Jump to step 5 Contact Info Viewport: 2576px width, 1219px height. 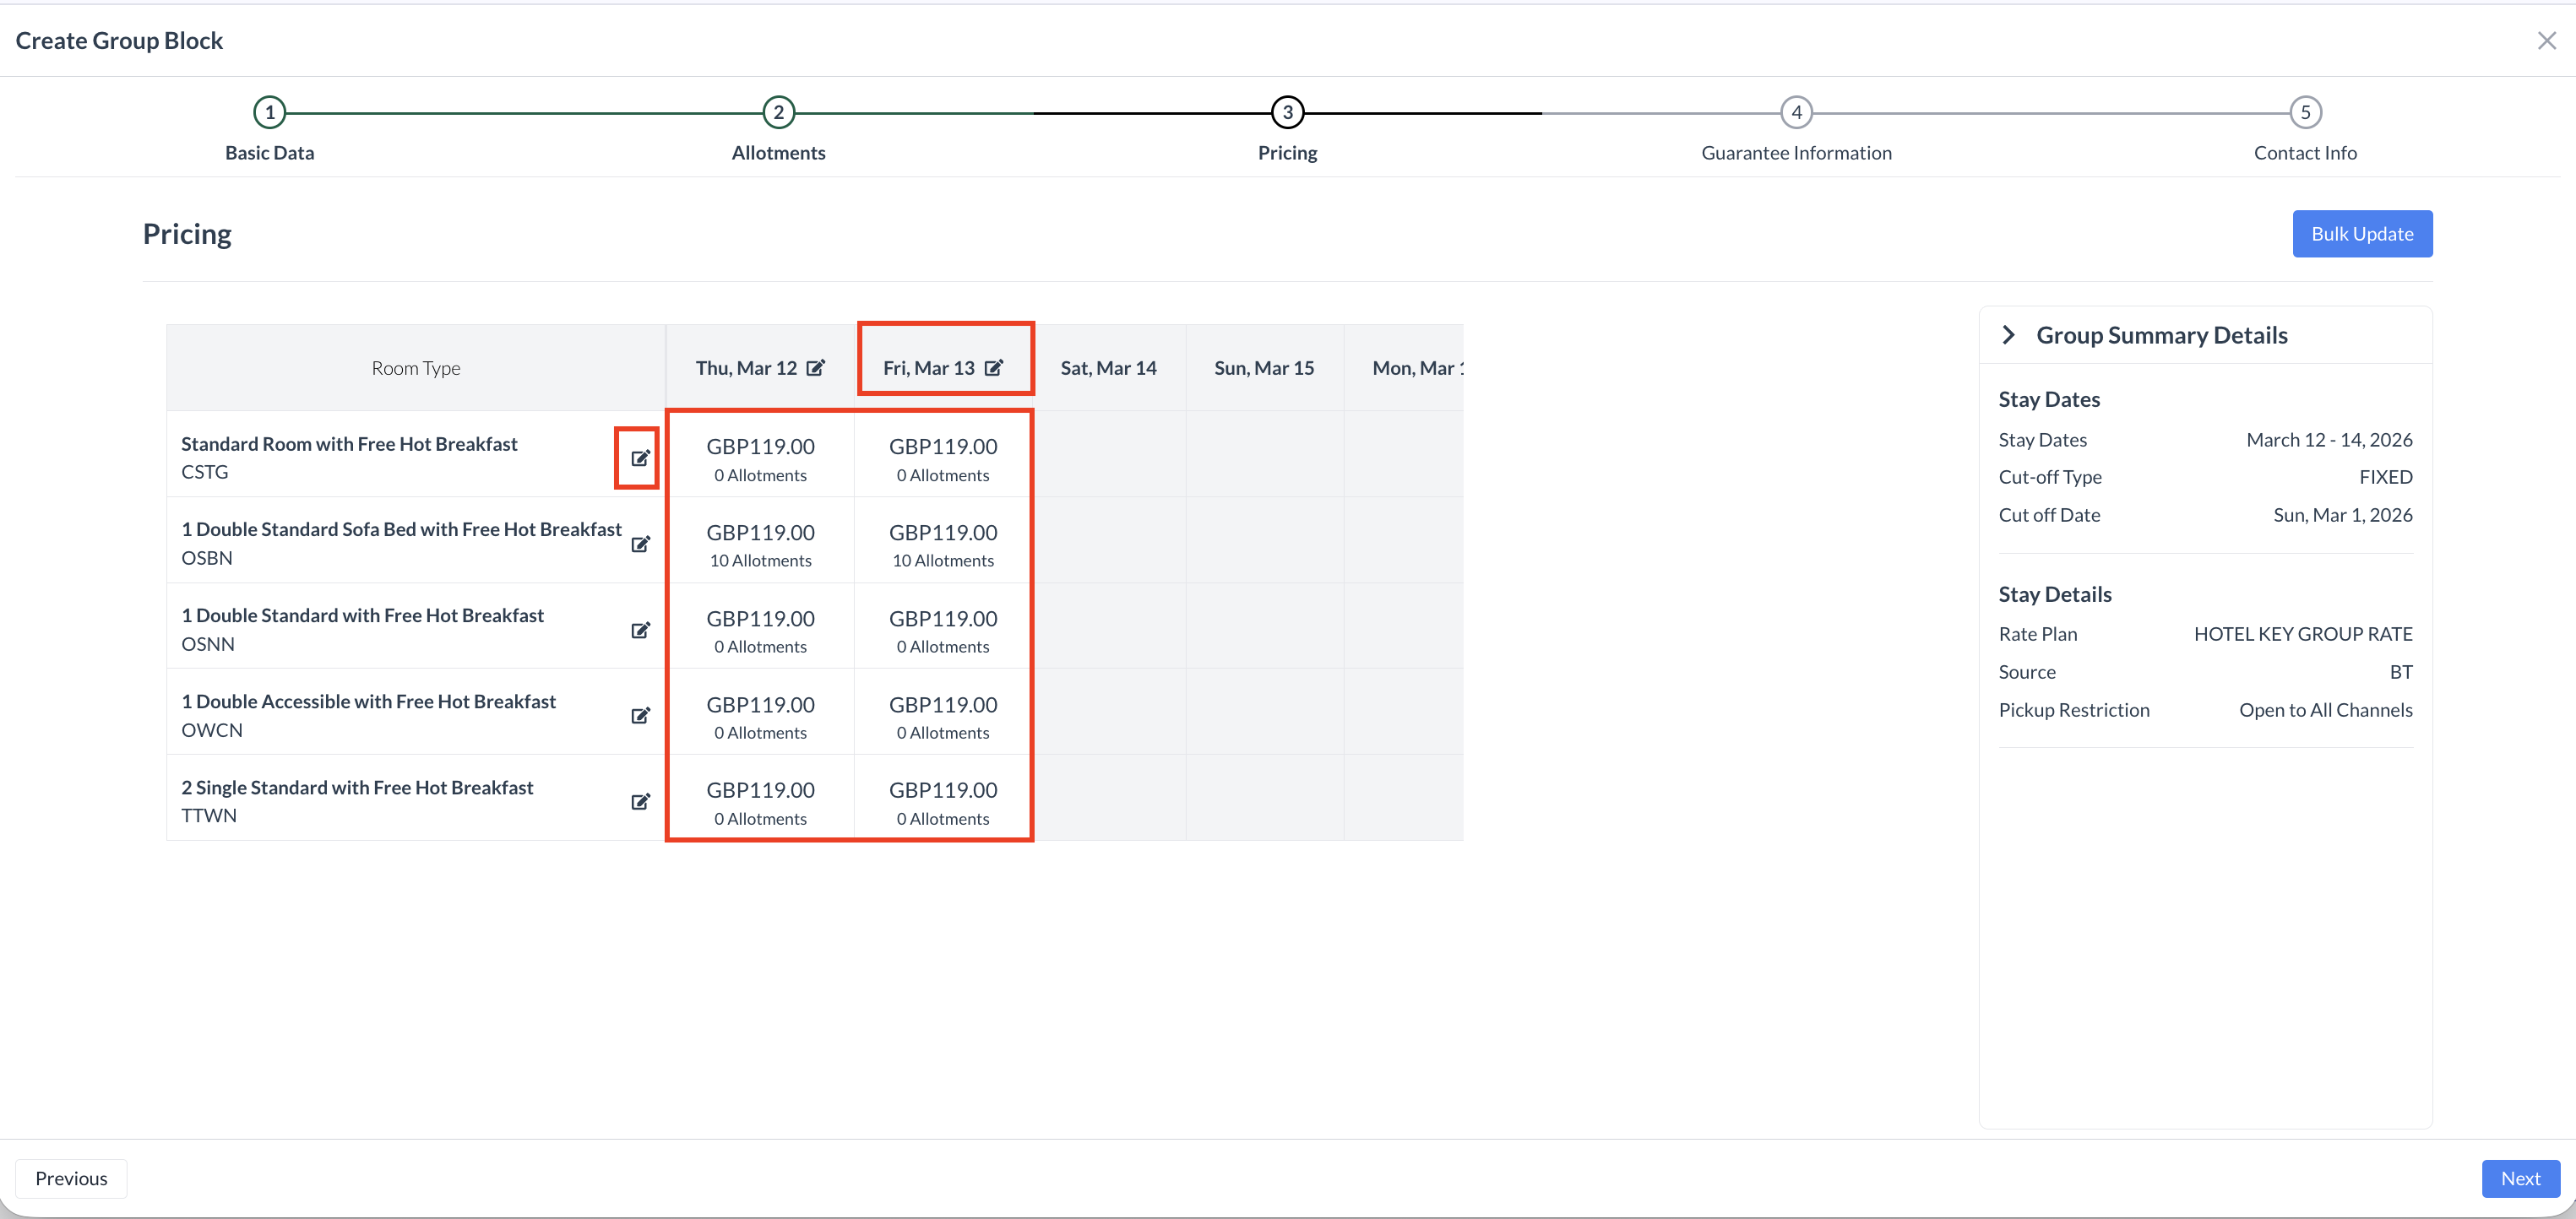click(2305, 113)
